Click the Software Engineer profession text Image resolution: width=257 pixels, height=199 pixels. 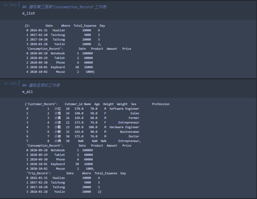(x=124, y=109)
